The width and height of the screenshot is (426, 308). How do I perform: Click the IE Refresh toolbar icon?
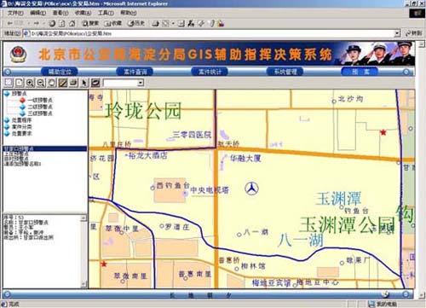tap(62, 24)
